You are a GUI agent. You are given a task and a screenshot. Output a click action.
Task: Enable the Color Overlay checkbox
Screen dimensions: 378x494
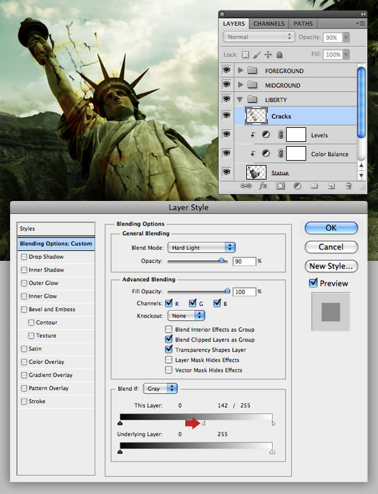tap(24, 362)
